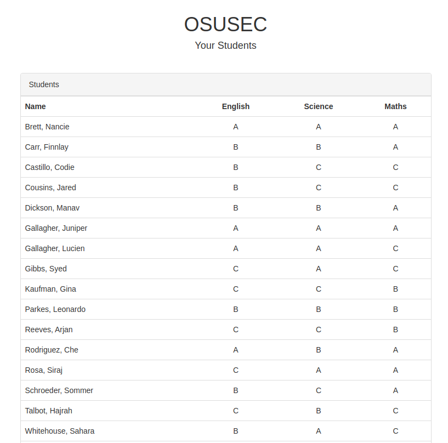Click Che Rodriguez's English grade
This screenshot has width=448, height=443.
[x=236, y=350]
